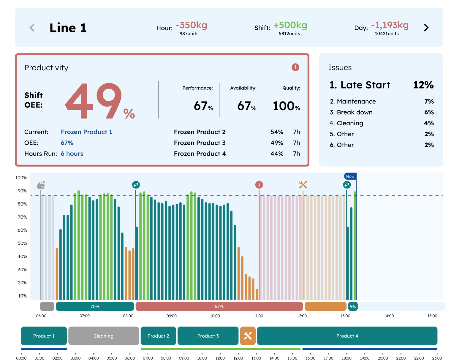
Task: Open Product 1 schedule block
Action: [44, 336]
